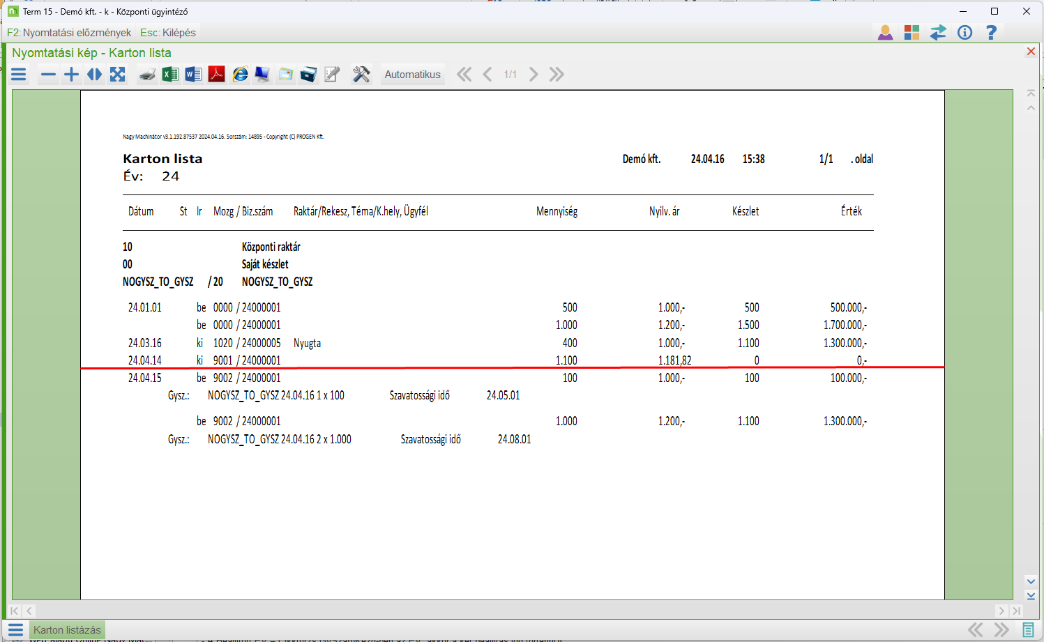Image resolution: width=1044 pixels, height=642 pixels.
Task: Go to the next page arrow
Action: 534,75
